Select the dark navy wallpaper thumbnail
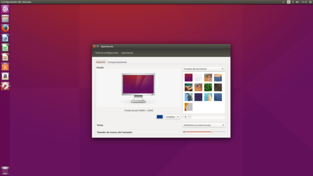The image size is (313, 176). [x=198, y=97]
